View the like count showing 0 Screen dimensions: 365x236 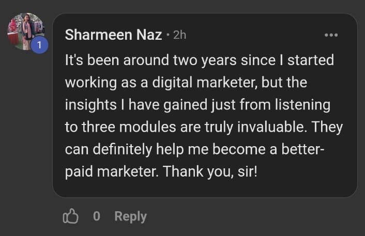click(97, 216)
